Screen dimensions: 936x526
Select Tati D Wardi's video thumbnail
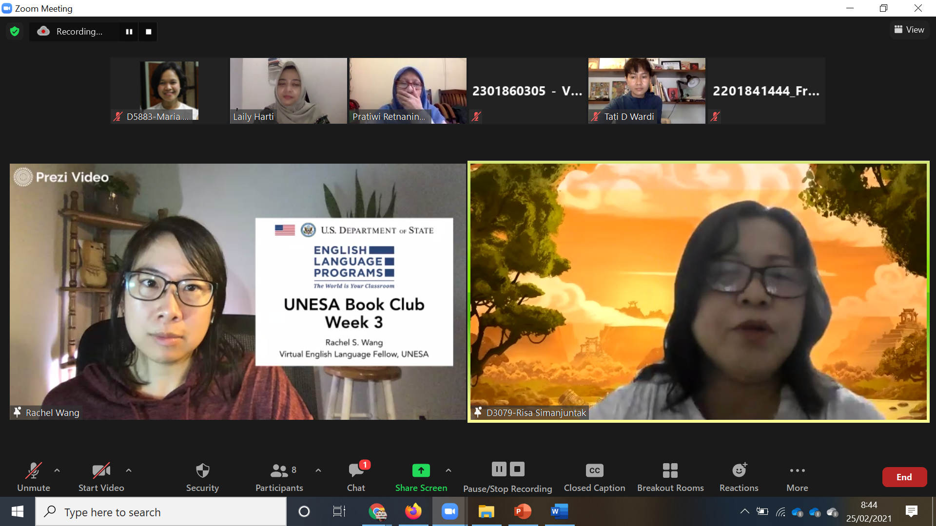point(646,91)
